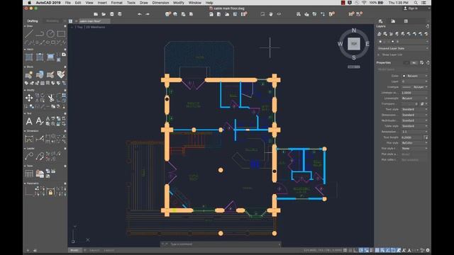Image resolution: width=454 pixels, height=255 pixels.
Task: Click the Spotlight search icon in menu bar
Action: (416, 3)
